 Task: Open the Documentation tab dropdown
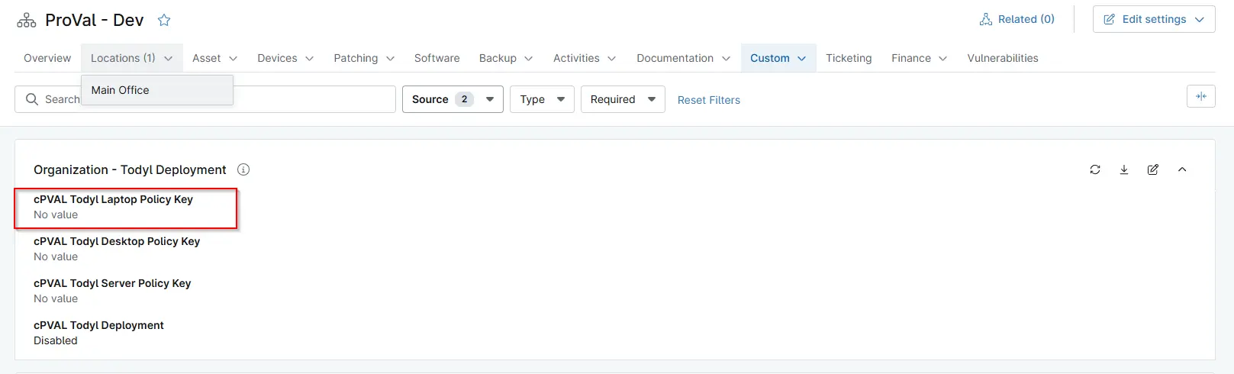tap(683, 58)
